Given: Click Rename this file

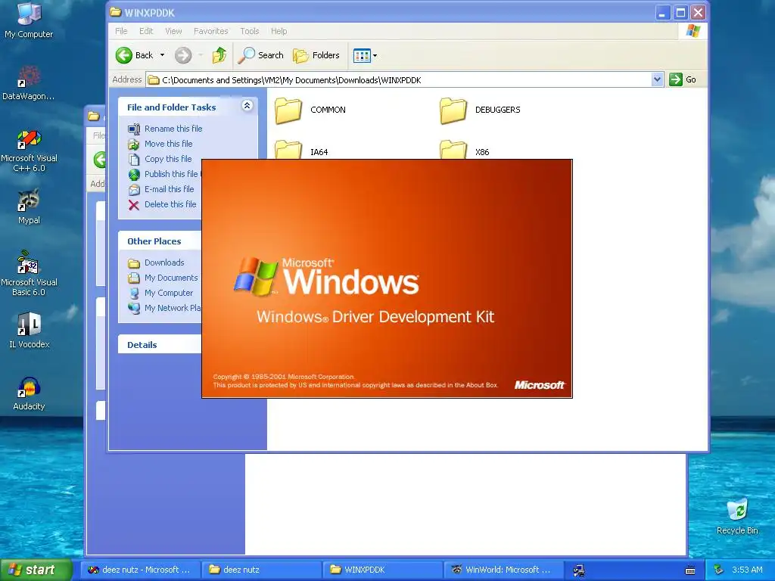Looking at the screenshot, I should (x=173, y=129).
